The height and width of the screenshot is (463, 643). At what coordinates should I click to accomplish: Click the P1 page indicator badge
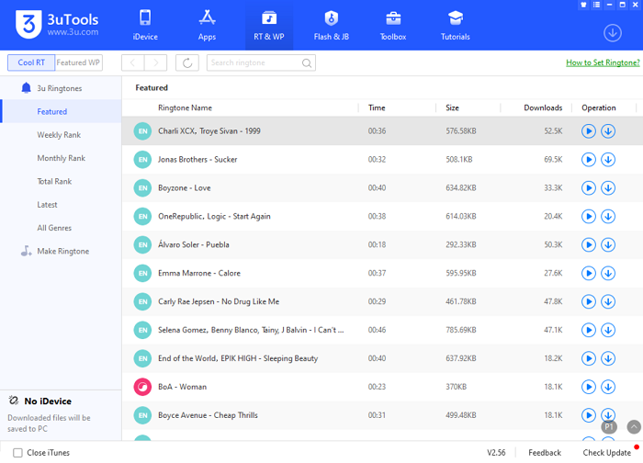click(609, 427)
